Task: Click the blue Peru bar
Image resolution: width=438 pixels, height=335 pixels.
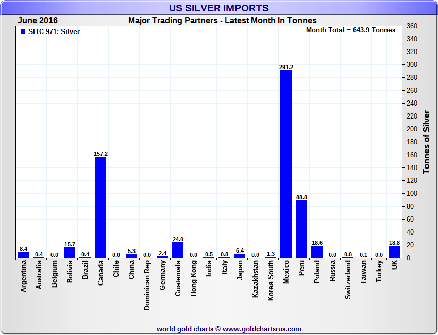Action: pos(301,229)
